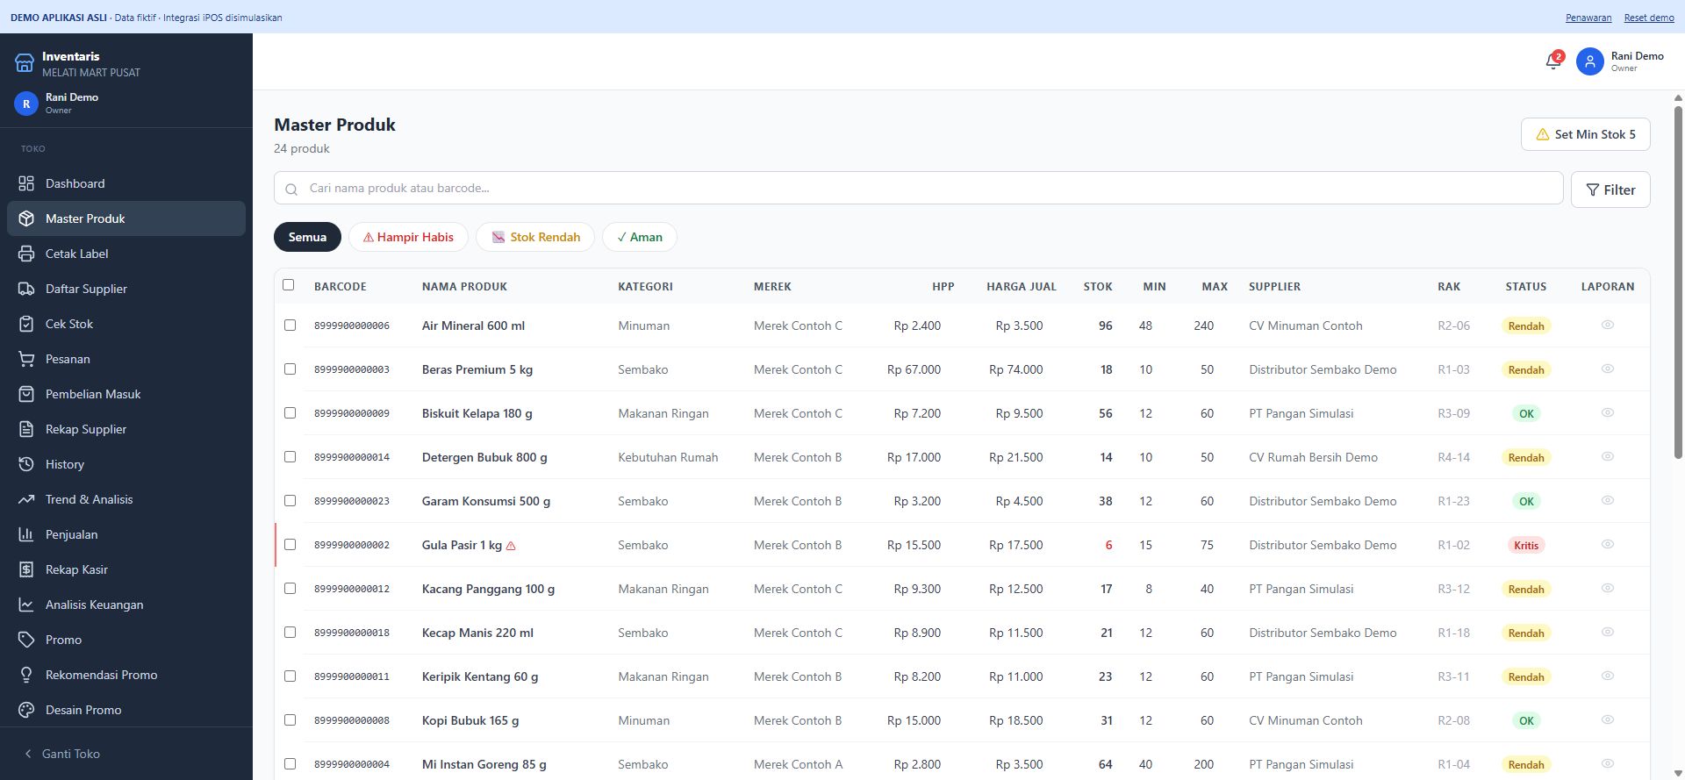
Task: Click the page vertical scrollbar
Action: click(1679, 281)
